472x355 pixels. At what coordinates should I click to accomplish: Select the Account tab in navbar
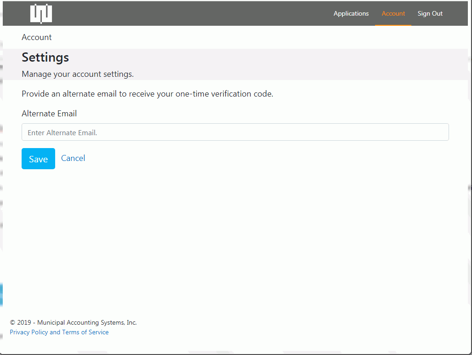pyautogui.click(x=393, y=14)
